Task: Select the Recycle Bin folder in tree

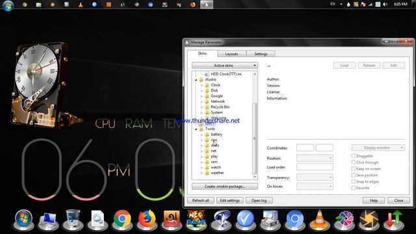Action: [x=220, y=107]
